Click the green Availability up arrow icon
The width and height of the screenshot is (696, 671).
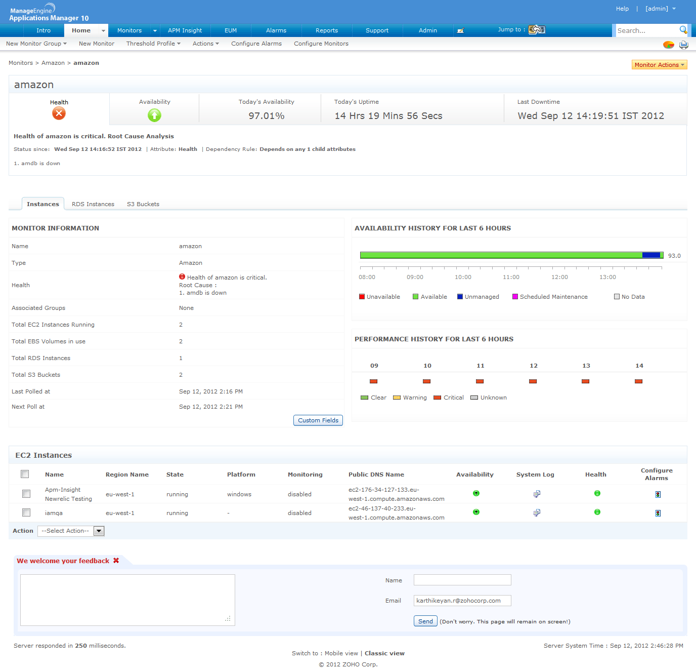(x=154, y=115)
